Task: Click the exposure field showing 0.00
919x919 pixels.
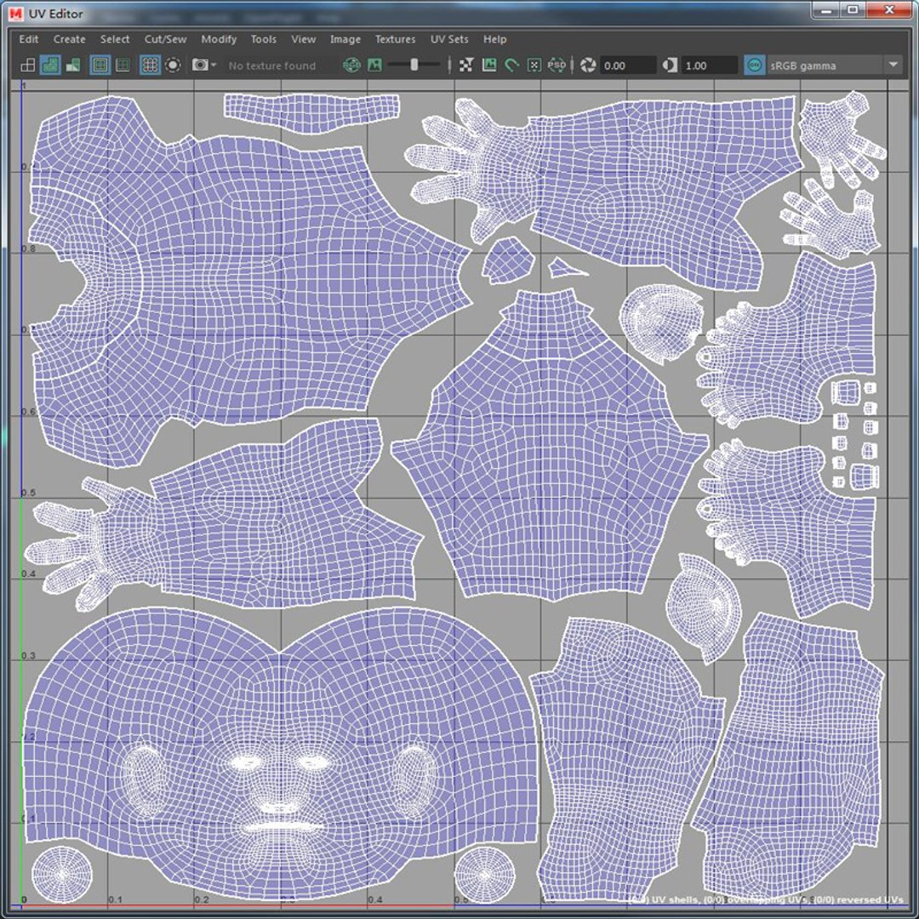Action: (627, 65)
